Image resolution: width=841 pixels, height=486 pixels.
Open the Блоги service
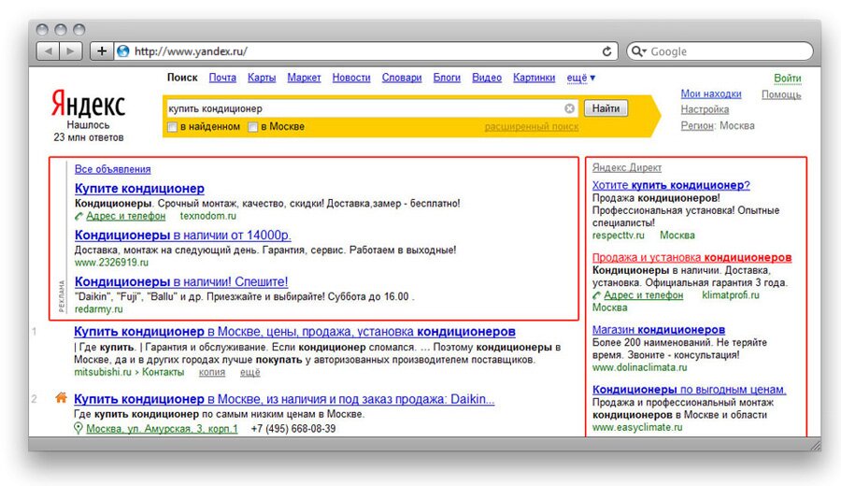447,78
